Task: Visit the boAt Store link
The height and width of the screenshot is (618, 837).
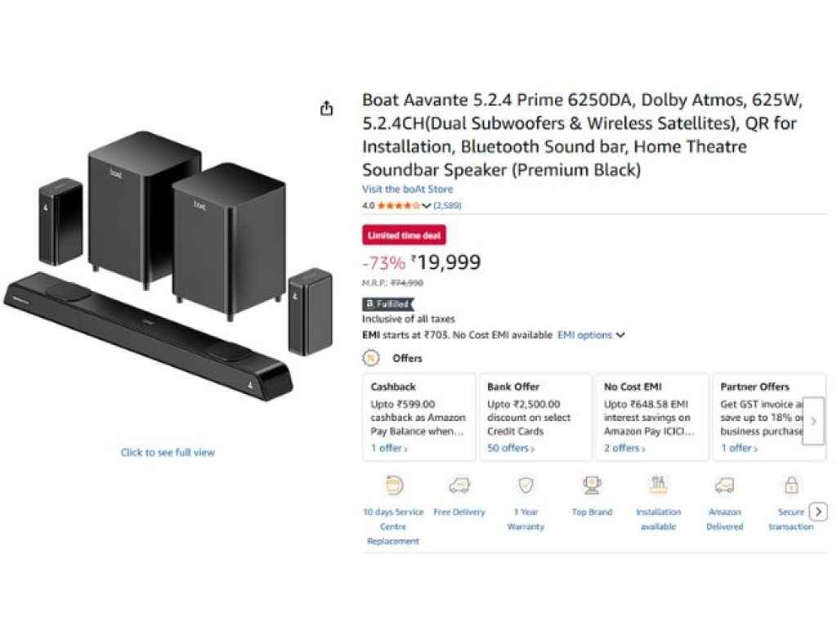Action: (407, 189)
